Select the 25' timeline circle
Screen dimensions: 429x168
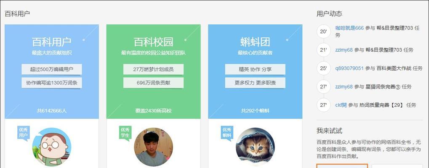324,68
